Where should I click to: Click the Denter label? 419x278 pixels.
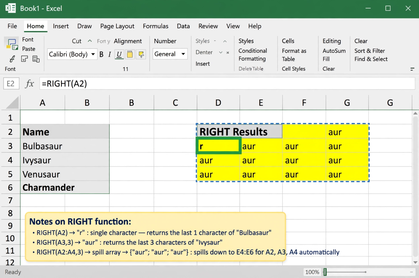[204, 52]
